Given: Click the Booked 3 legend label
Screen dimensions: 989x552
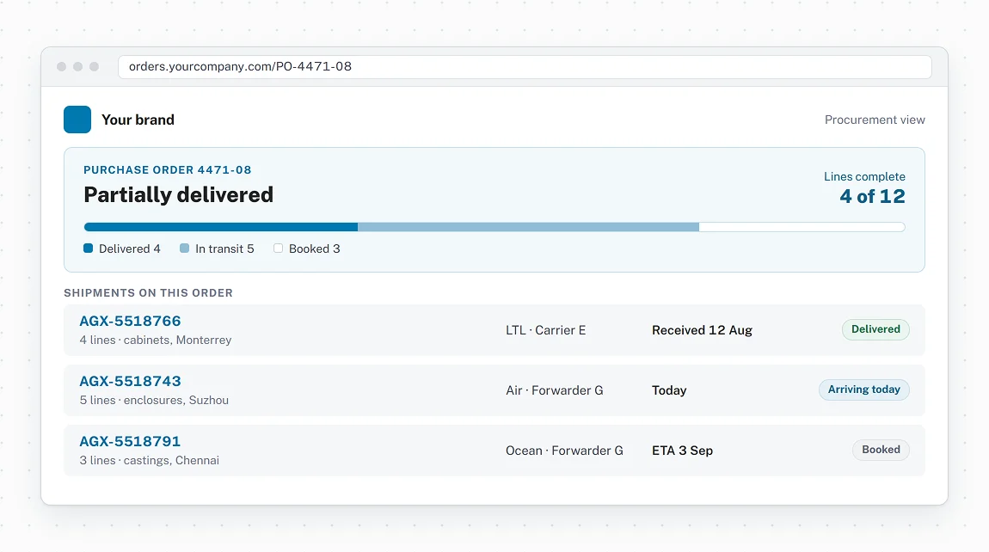Looking at the screenshot, I should [314, 249].
